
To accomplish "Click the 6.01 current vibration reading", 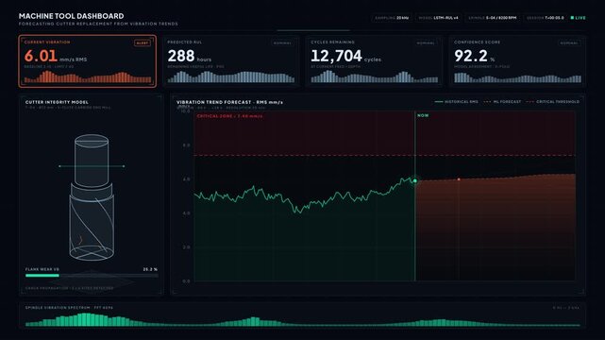I will (x=41, y=57).
